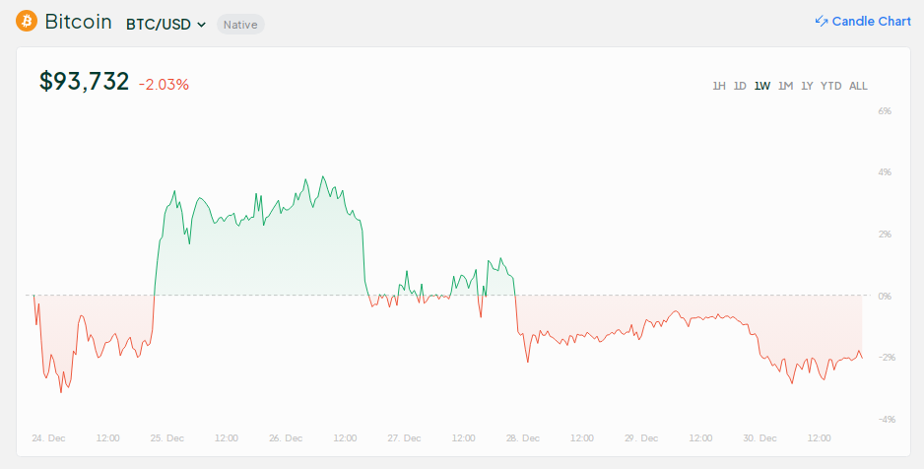Switch to the Candle Chart view
Viewport: 924px width, 469px height.
(x=871, y=22)
